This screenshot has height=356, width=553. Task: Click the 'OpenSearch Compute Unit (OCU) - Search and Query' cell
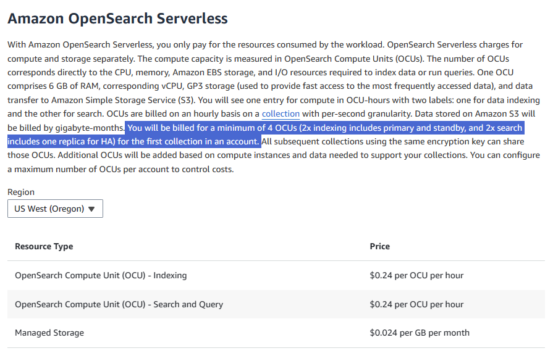119,304
